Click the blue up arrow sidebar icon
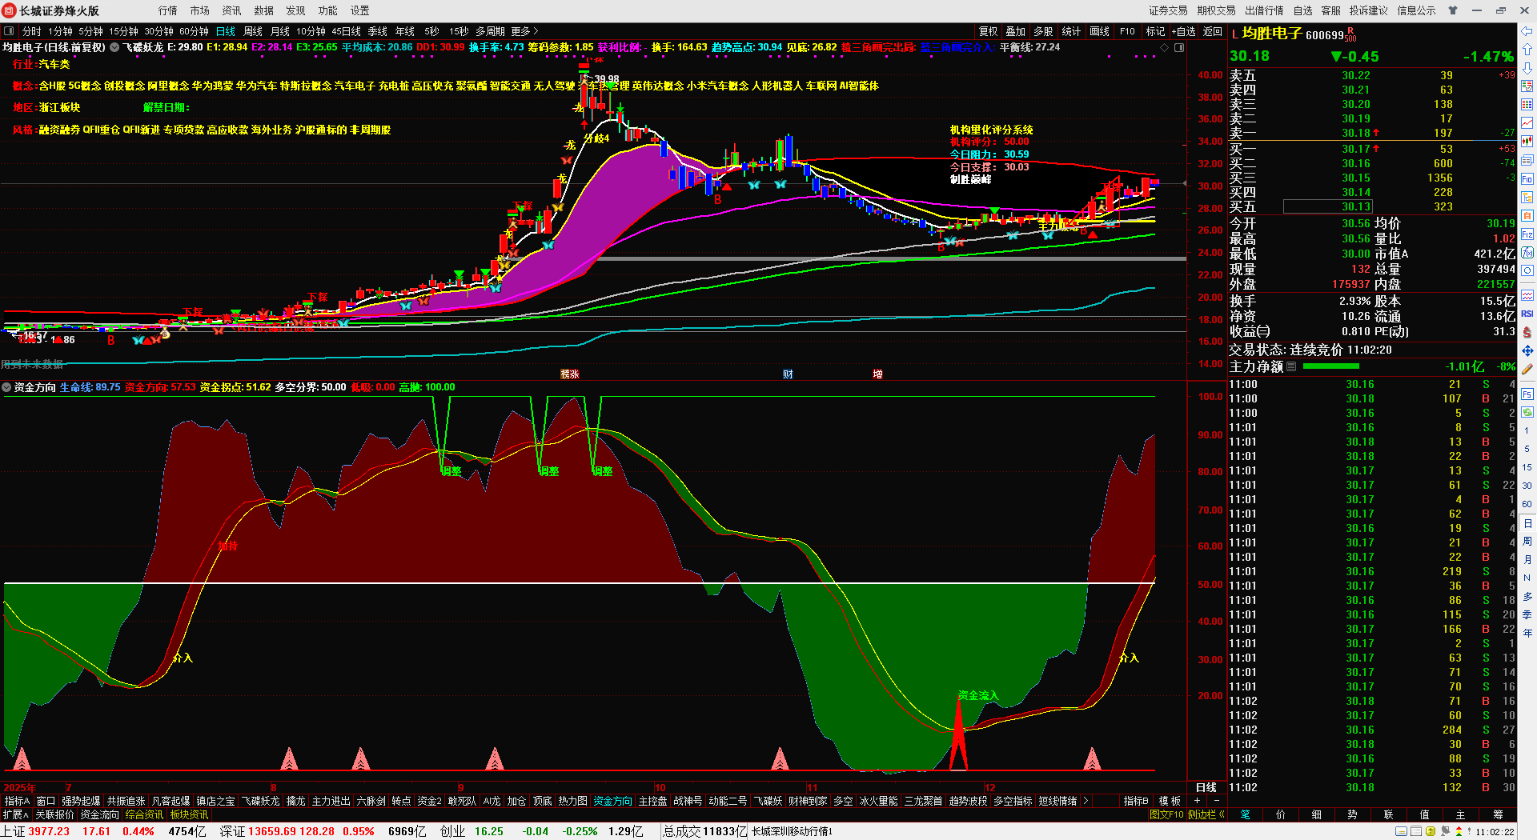 1527,48
